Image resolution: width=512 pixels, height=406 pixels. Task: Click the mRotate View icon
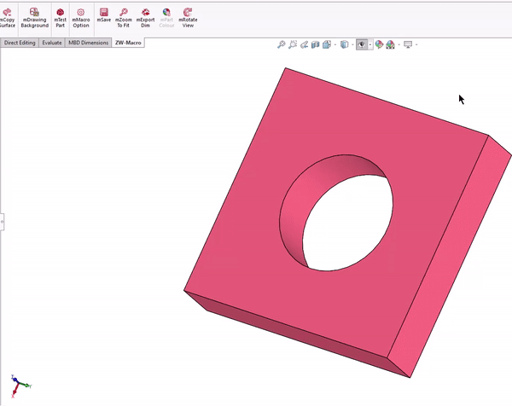(x=187, y=17)
